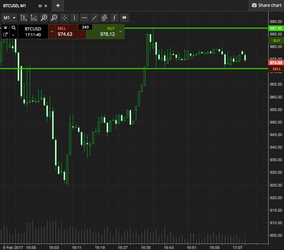Switch chart layout via grid icon in tab
284x250 pixels.
40,5
